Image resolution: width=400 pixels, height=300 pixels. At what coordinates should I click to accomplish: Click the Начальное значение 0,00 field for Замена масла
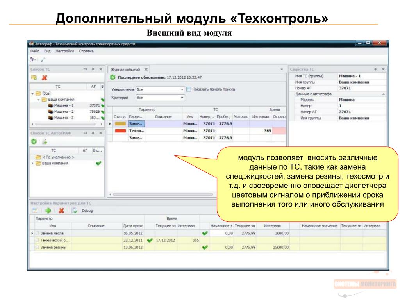pyautogui.click(x=221, y=233)
